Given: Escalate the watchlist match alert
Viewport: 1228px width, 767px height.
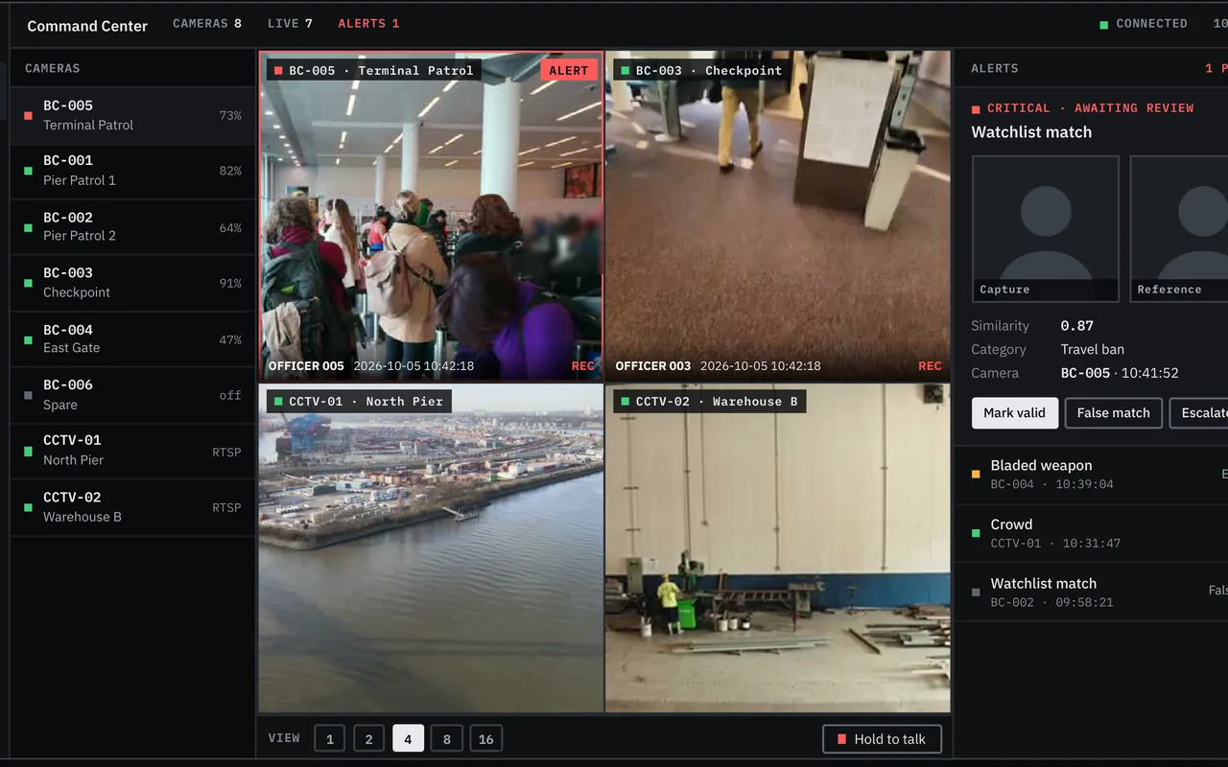Looking at the screenshot, I should (1199, 413).
